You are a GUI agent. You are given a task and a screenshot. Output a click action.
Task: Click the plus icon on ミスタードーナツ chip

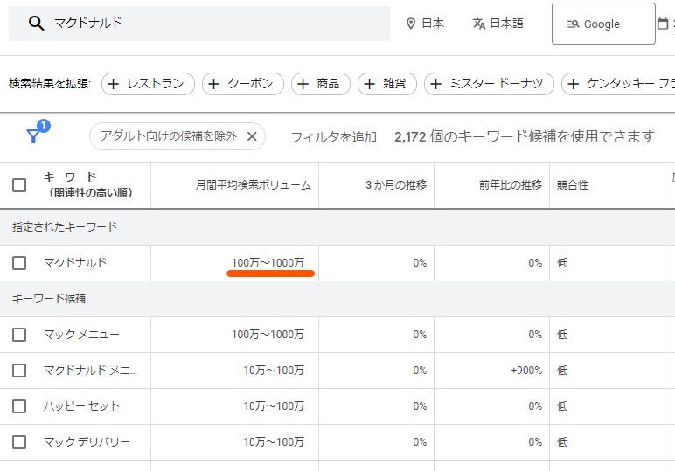pos(436,83)
